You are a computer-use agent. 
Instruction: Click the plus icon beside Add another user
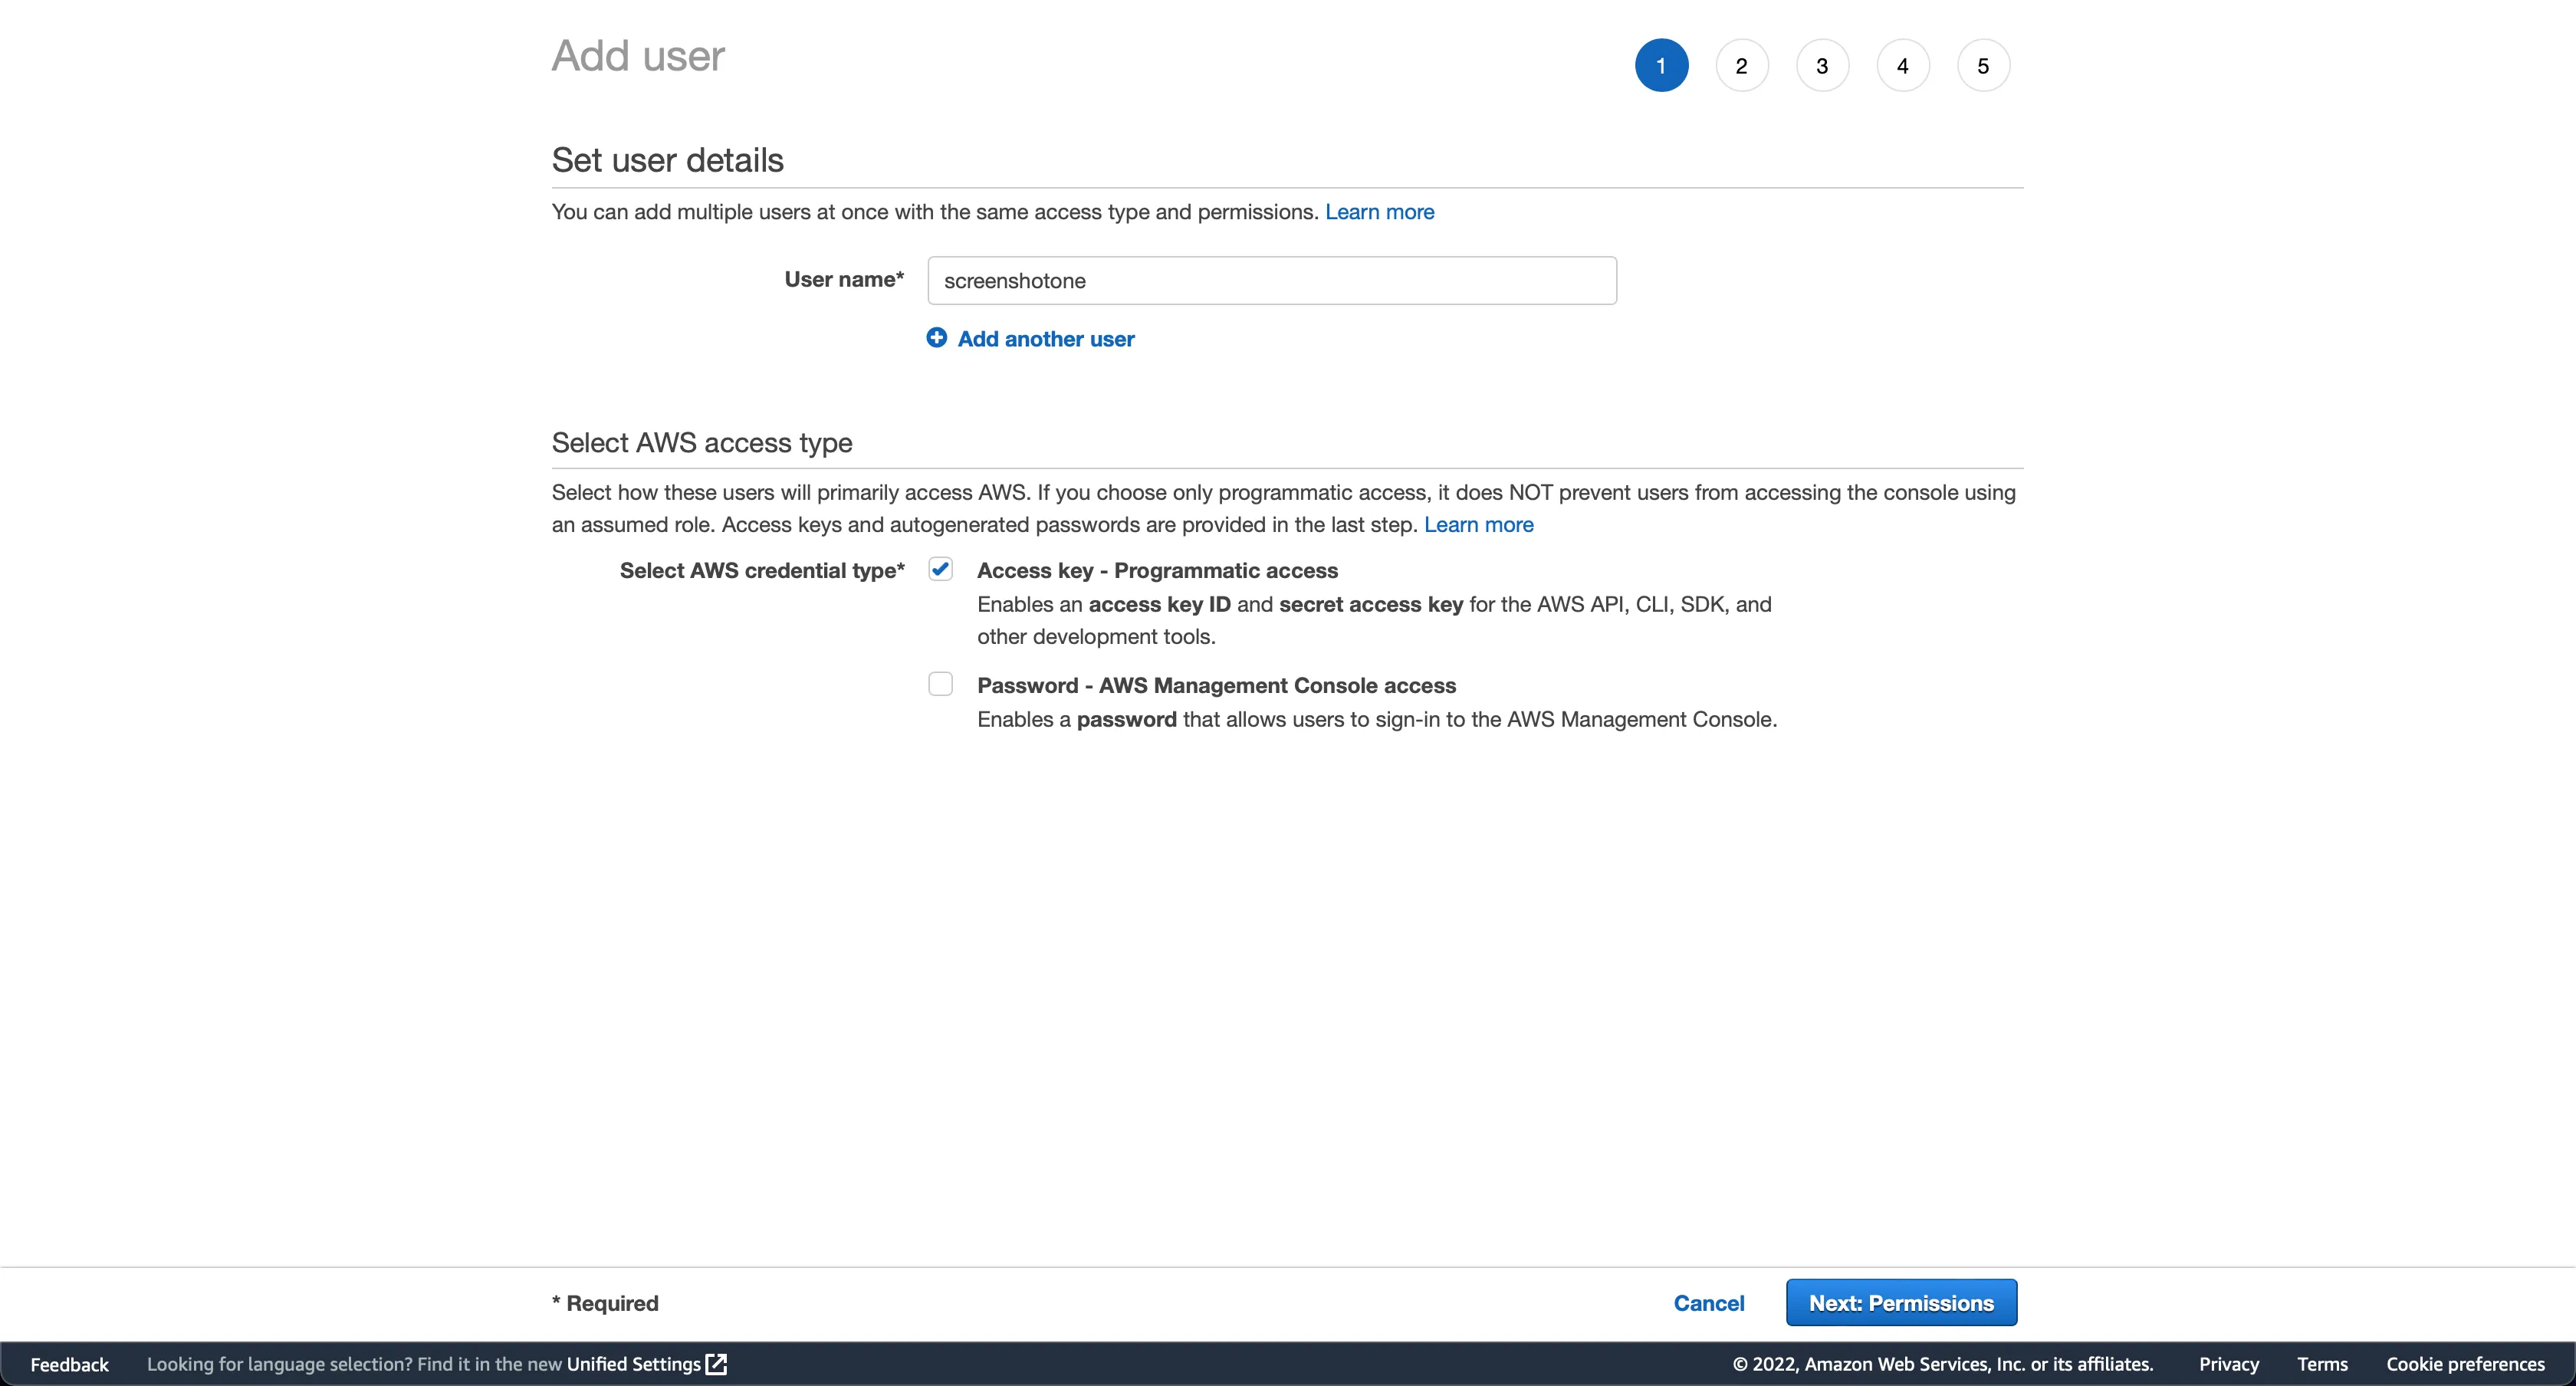[936, 338]
